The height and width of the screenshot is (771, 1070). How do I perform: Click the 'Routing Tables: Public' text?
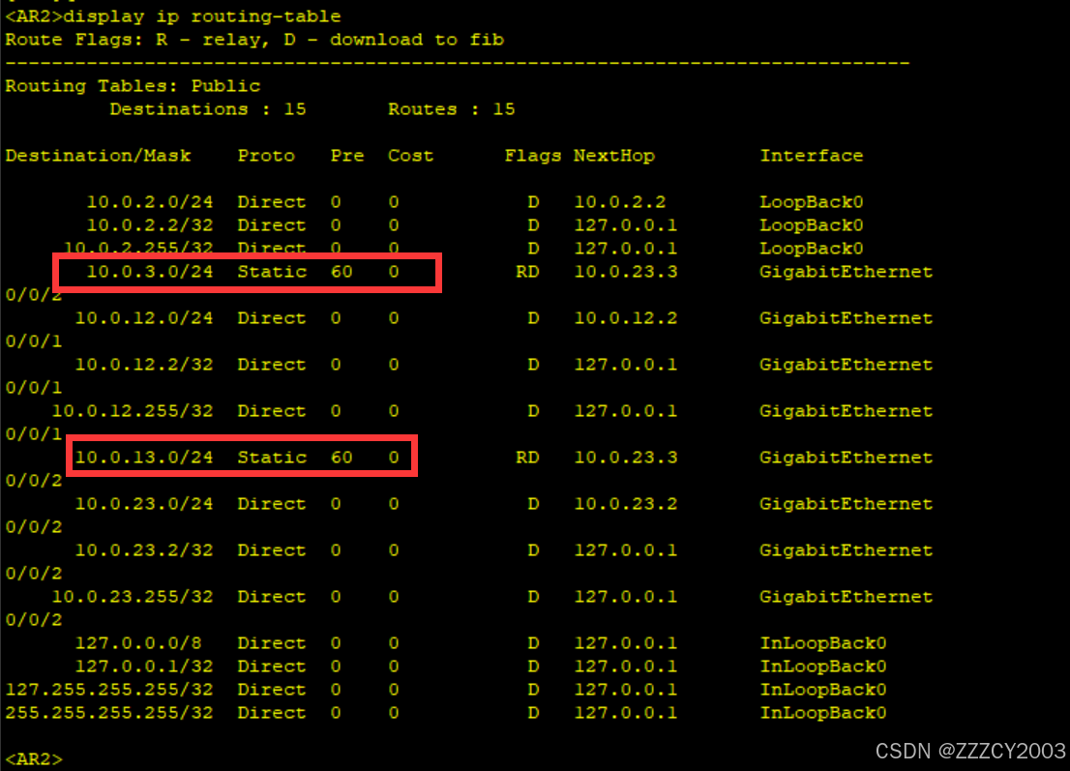pyautogui.click(x=133, y=86)
